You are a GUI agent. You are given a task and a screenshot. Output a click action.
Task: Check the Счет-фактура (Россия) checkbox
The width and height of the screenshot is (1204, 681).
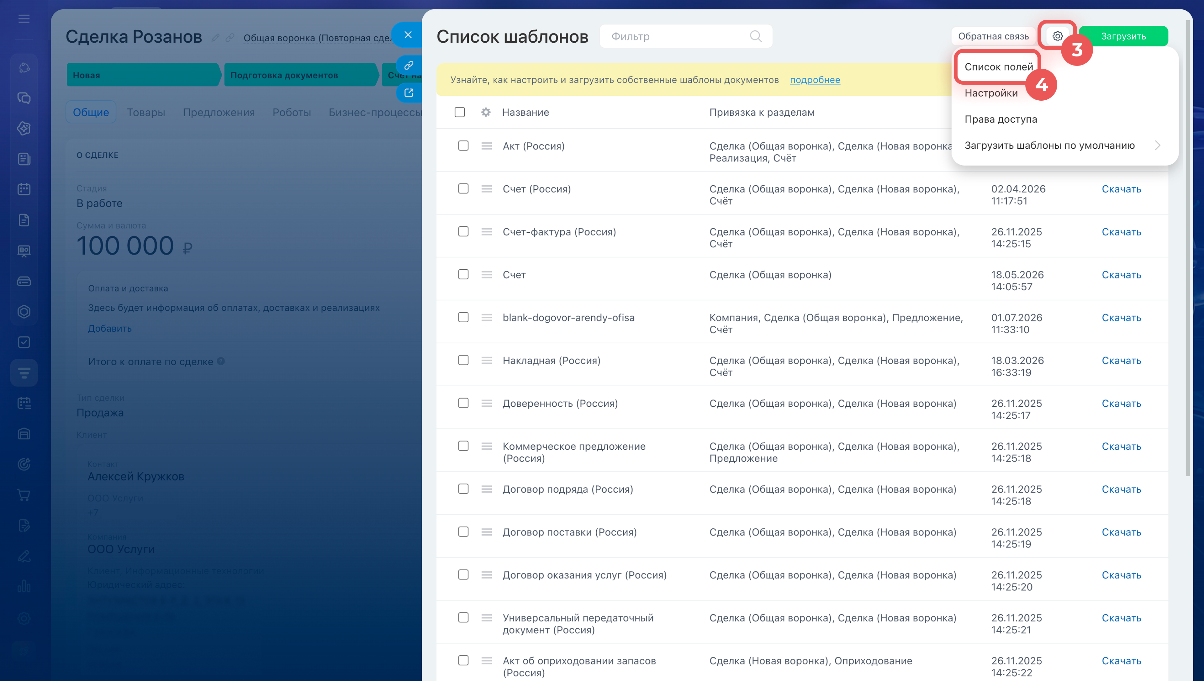(463, 231)
